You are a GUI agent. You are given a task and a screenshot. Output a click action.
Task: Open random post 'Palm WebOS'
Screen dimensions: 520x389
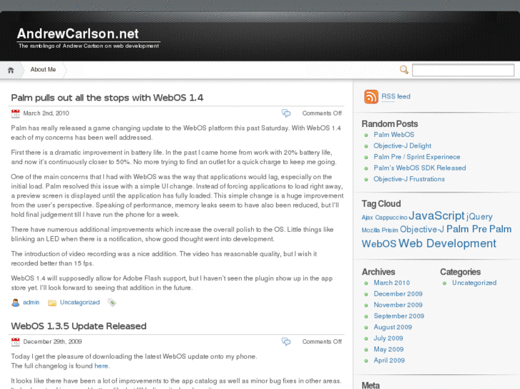394,135
